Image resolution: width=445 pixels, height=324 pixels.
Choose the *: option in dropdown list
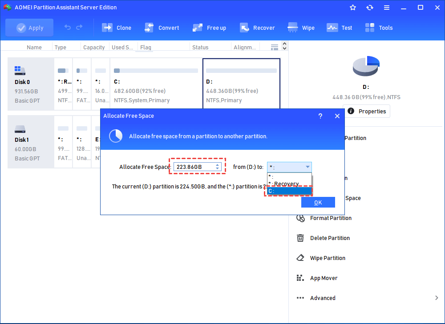(x=289, y=176)
